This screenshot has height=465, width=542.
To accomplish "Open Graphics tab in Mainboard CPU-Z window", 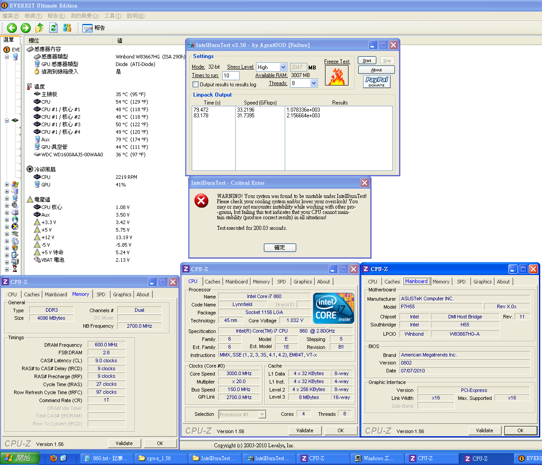I will pos(483,282).
